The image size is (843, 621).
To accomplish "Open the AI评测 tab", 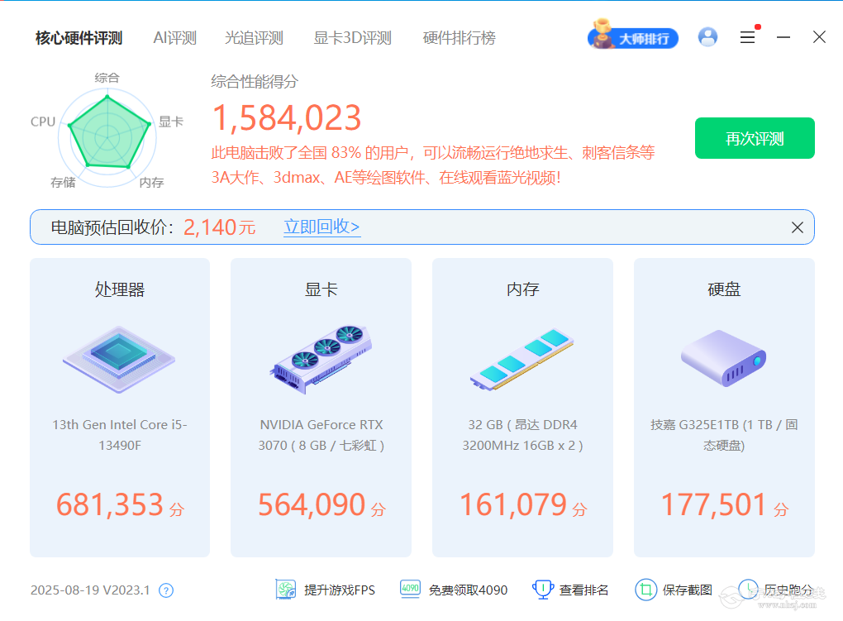I will [174, 38].
